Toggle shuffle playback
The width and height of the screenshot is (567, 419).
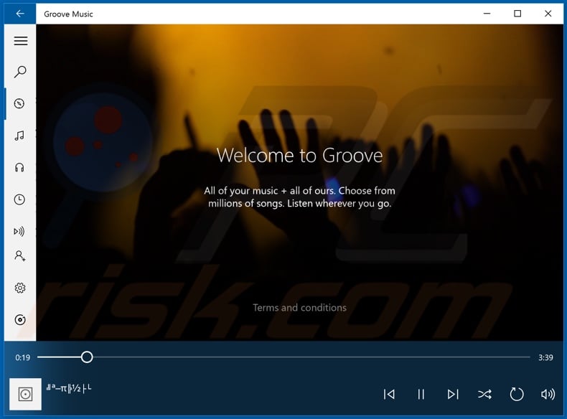click(484, 394)
